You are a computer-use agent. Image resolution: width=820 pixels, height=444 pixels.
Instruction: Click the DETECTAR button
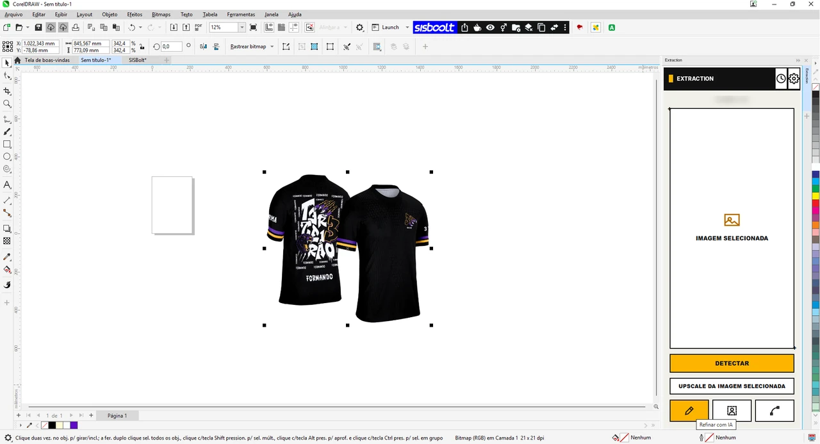[x=732, y=363]
